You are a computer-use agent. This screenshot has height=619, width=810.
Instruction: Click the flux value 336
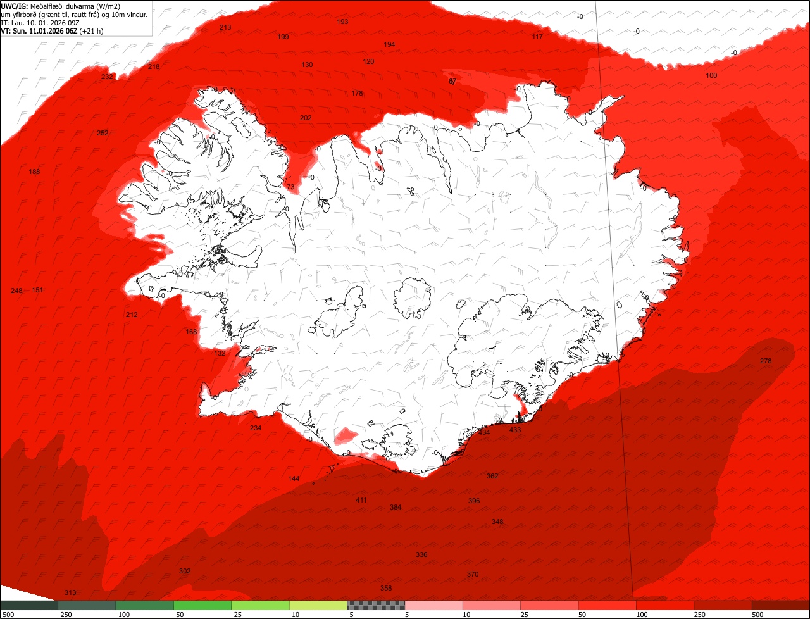(421, 555)
